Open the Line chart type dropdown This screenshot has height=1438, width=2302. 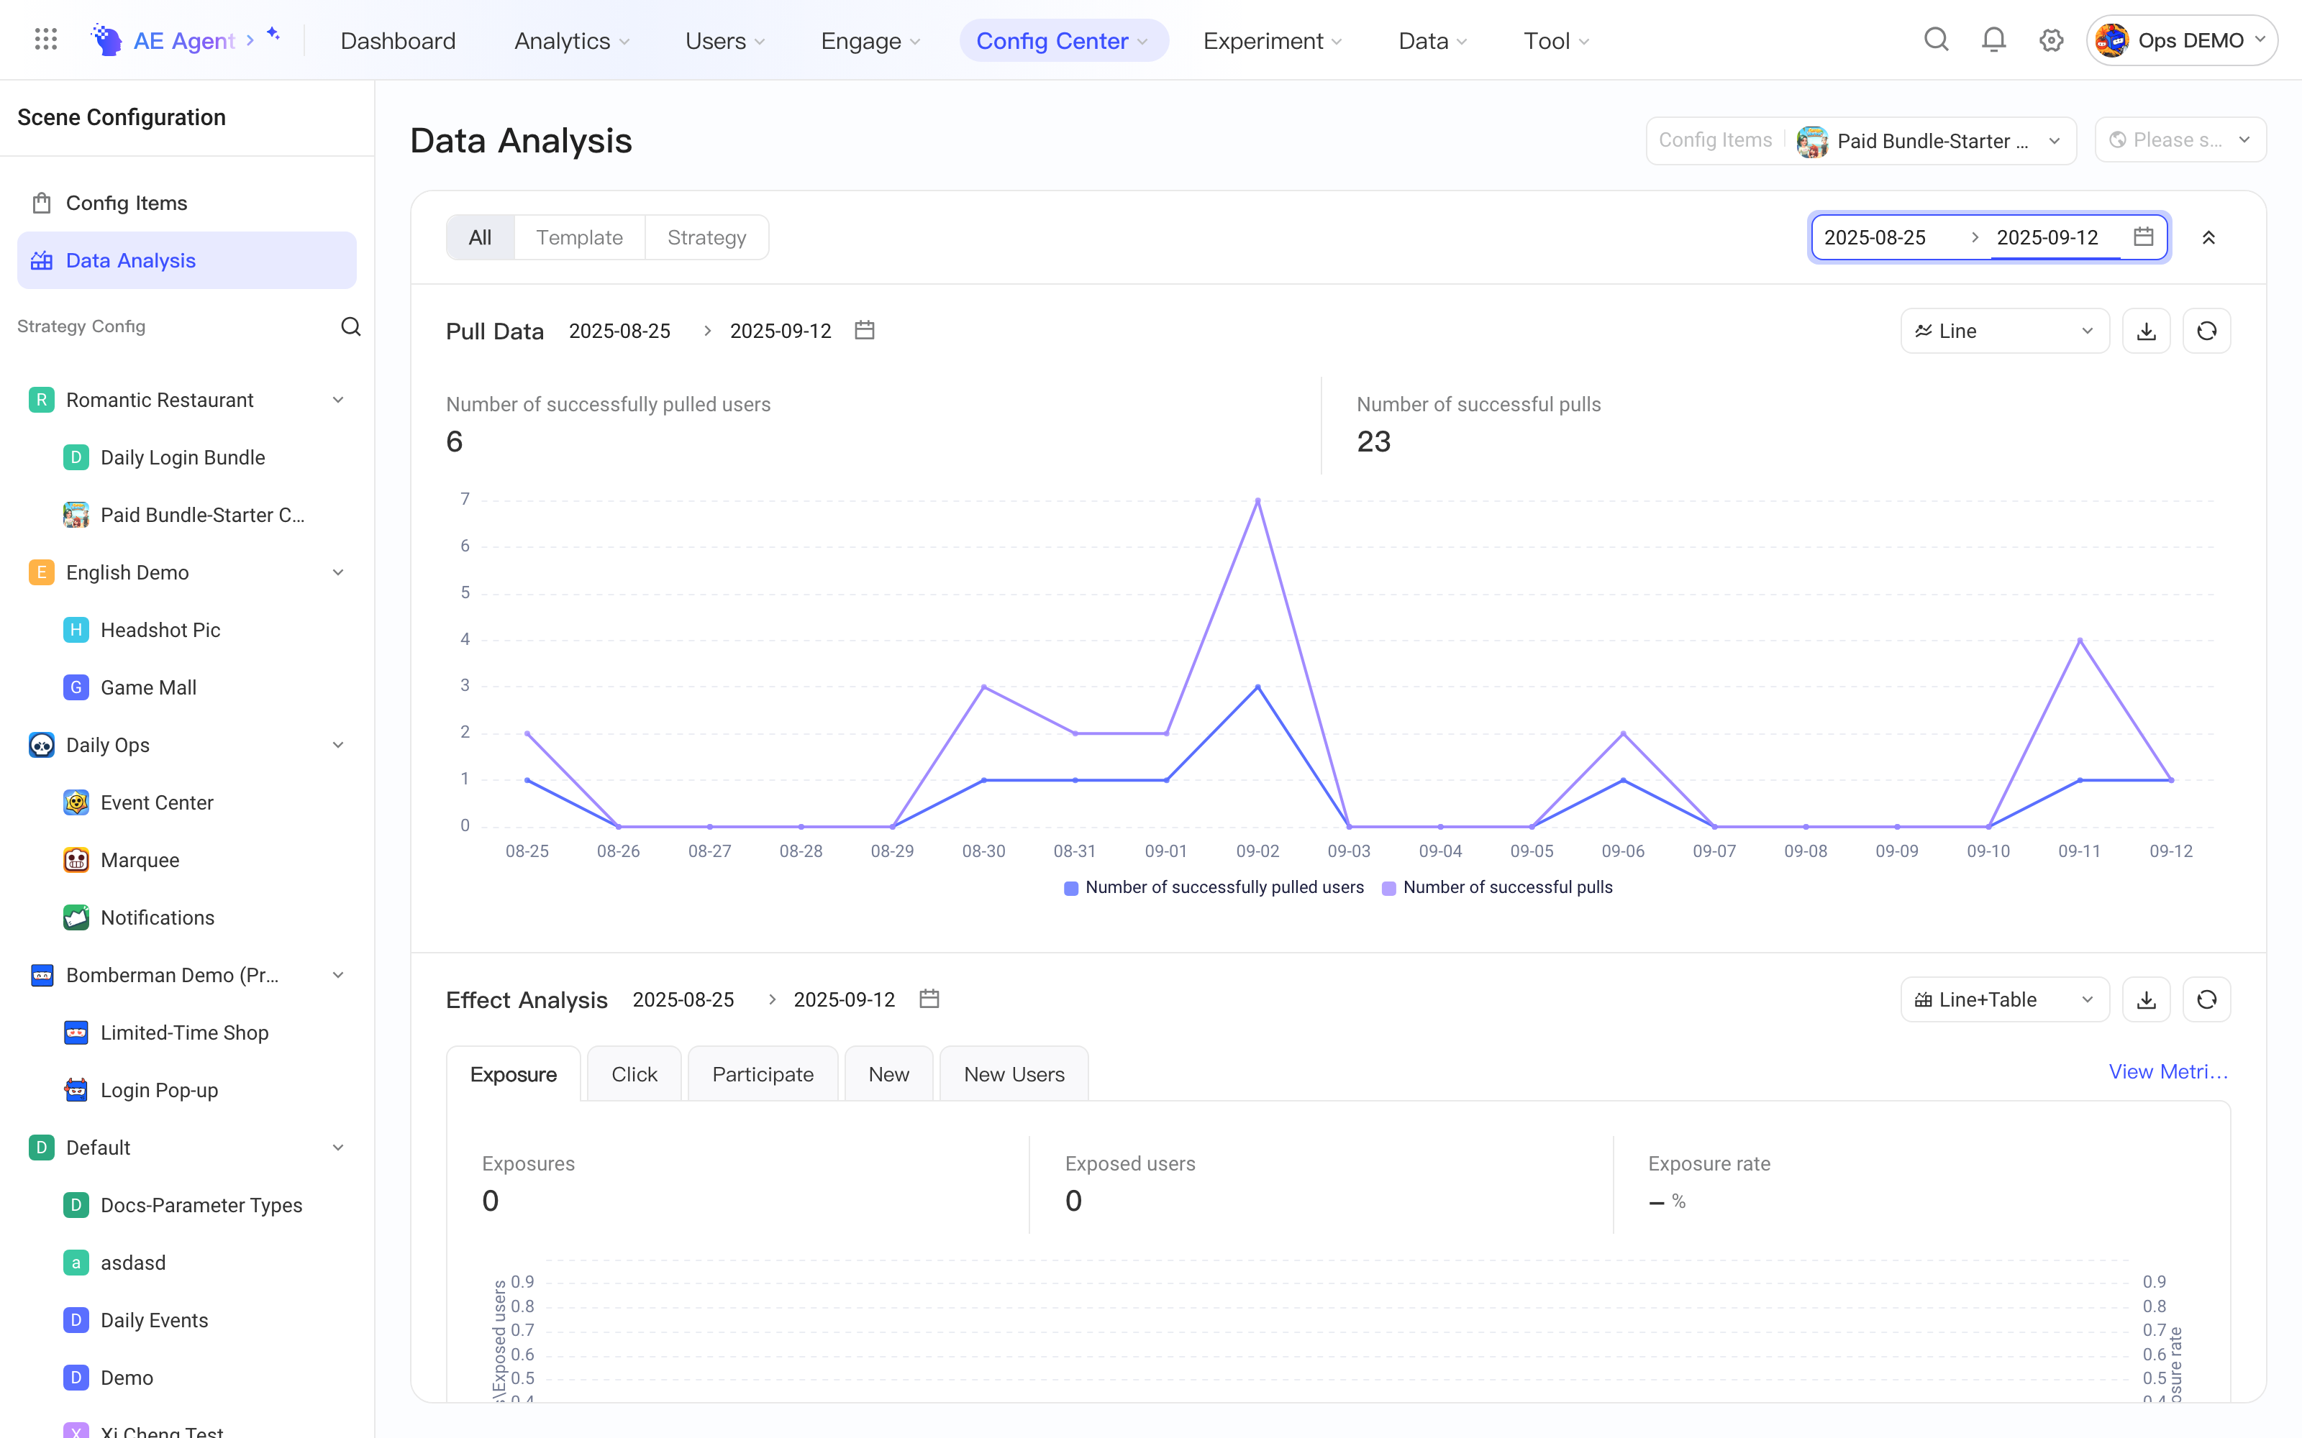click(2004, 331)
